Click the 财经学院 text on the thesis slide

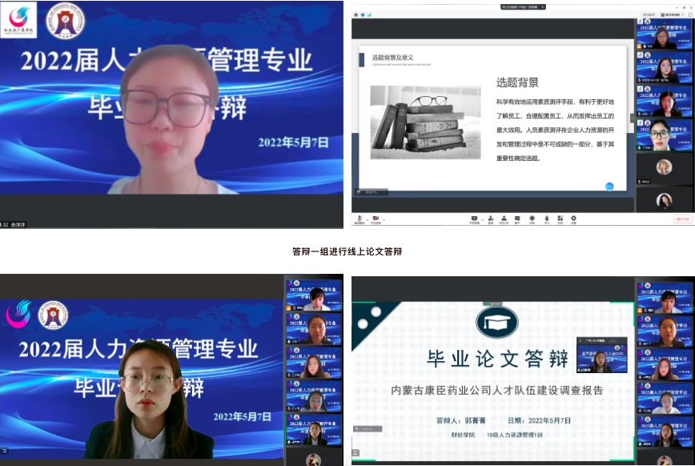463,435
